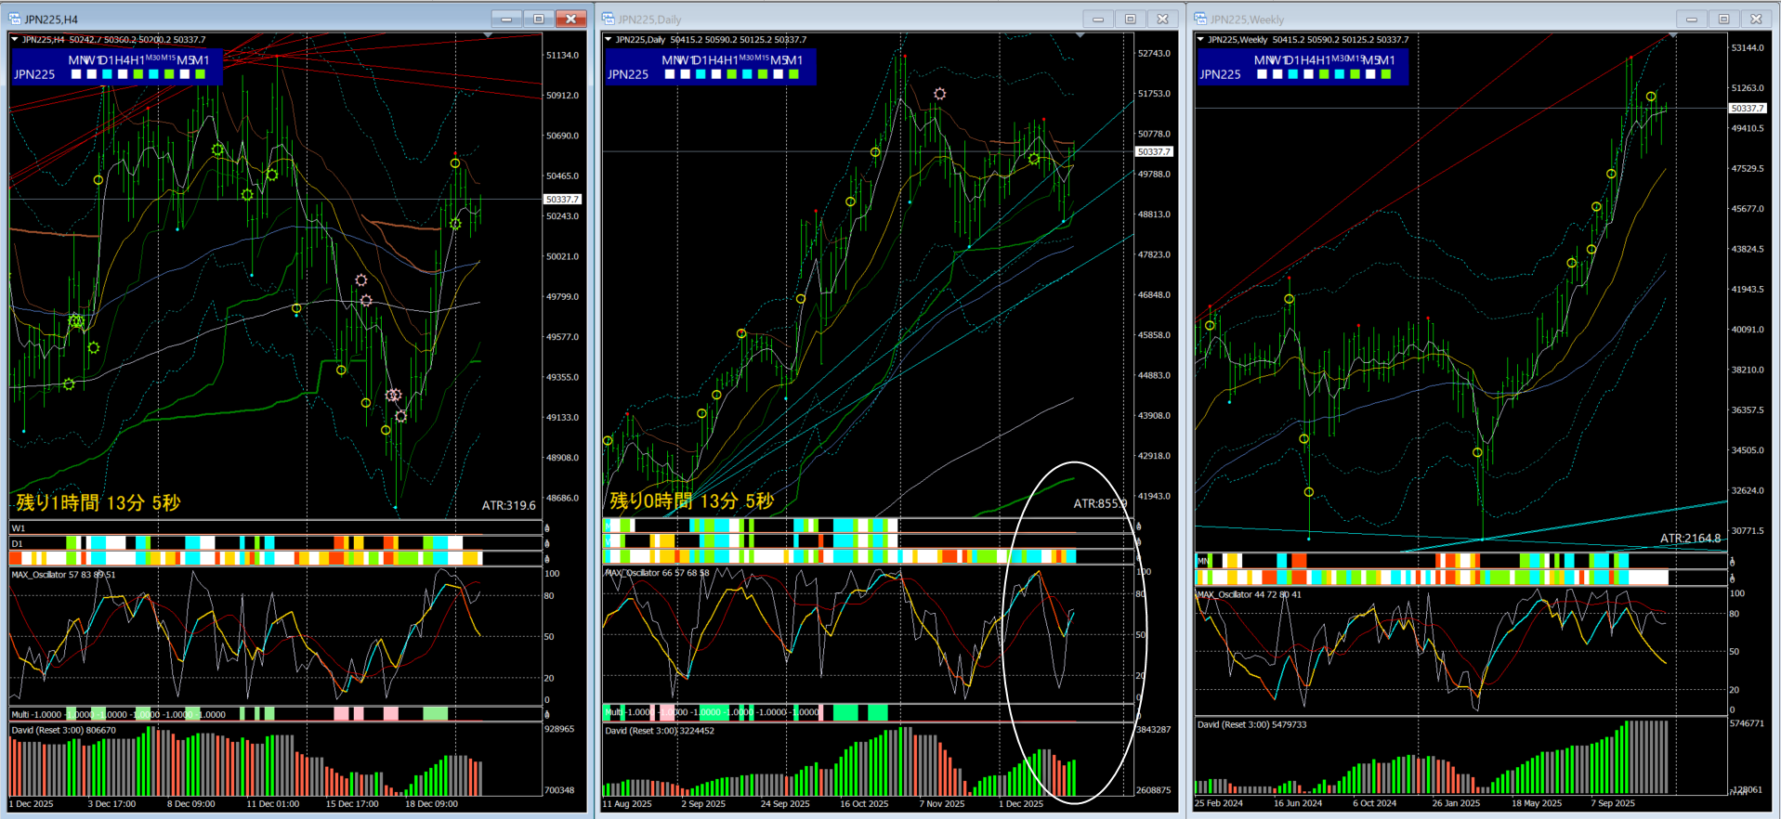Click the H4 square in Weekly chart panel
The width and height of the screenshot is (1781, 819).
tap(1308, 74)
